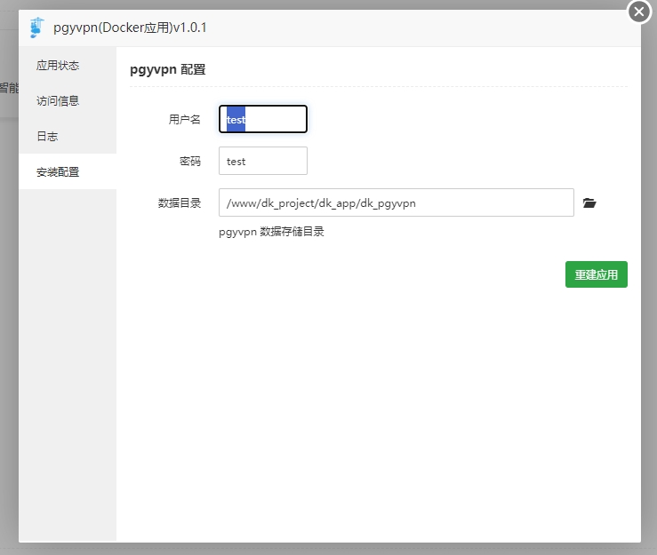The height and width of the screenshot is (555, 657).
Task: Click the 'pgyvpn 数据存储目录' hint text
Action: tap(271, 232)
